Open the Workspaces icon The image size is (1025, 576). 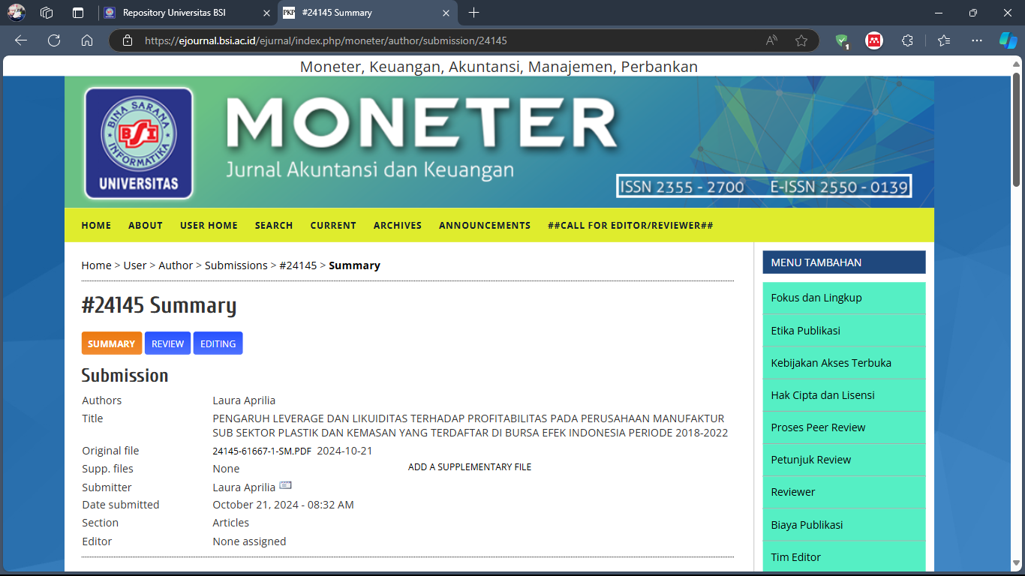[x=47, y=13]
